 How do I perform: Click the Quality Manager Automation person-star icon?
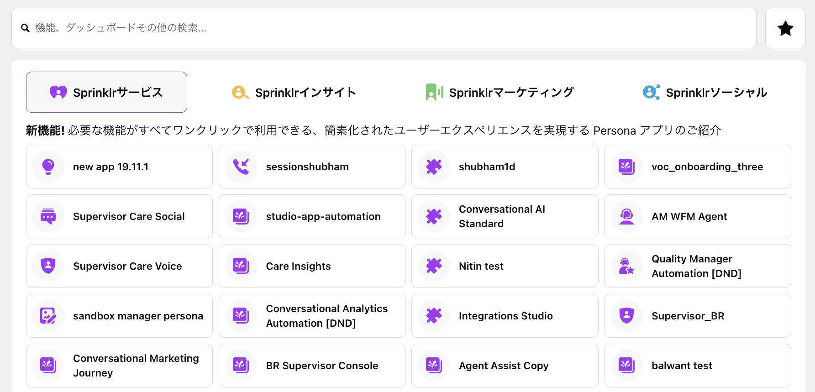tap(626, 266)
